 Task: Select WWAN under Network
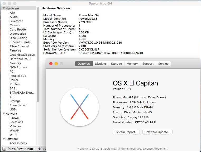15,131
